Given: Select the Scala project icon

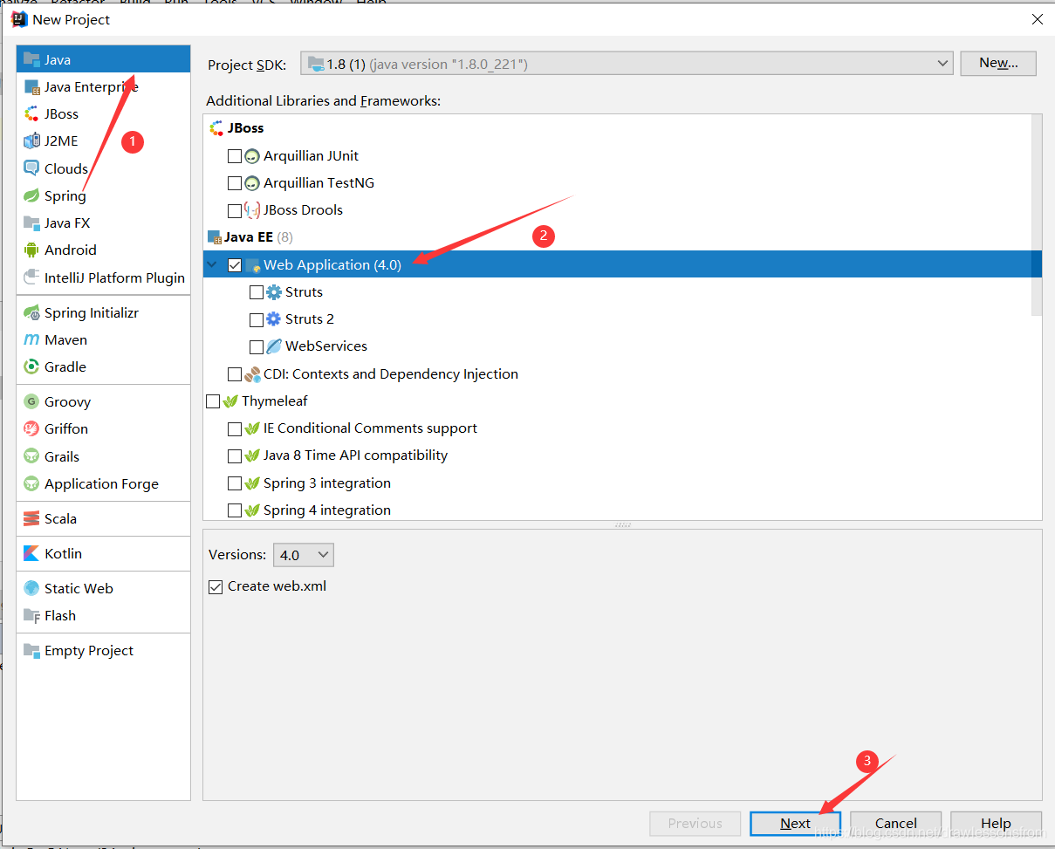Looking at the screenshot, I should click(x=31, y=518).
